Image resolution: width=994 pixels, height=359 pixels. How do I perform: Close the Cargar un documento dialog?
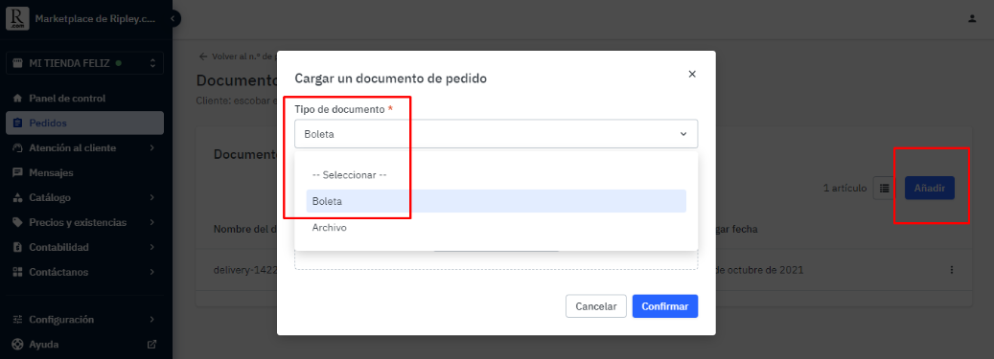692,74
